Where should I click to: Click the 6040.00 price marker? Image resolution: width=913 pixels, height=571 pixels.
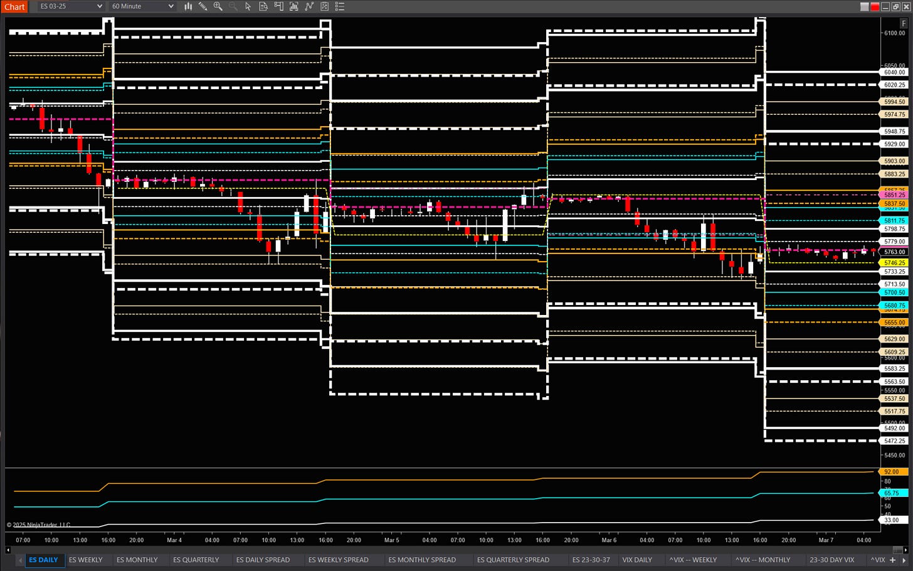point(894,72)
